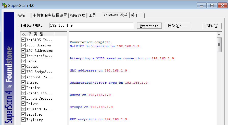This screenshot has width=228, height=125.
Task: Maximize the SuperScan 4.0 window
Action: pos(212,6)
